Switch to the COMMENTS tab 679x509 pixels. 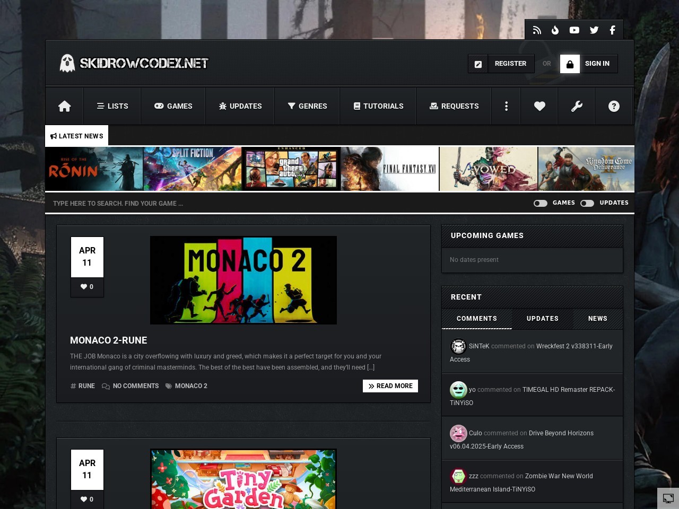tap(477, 319)
